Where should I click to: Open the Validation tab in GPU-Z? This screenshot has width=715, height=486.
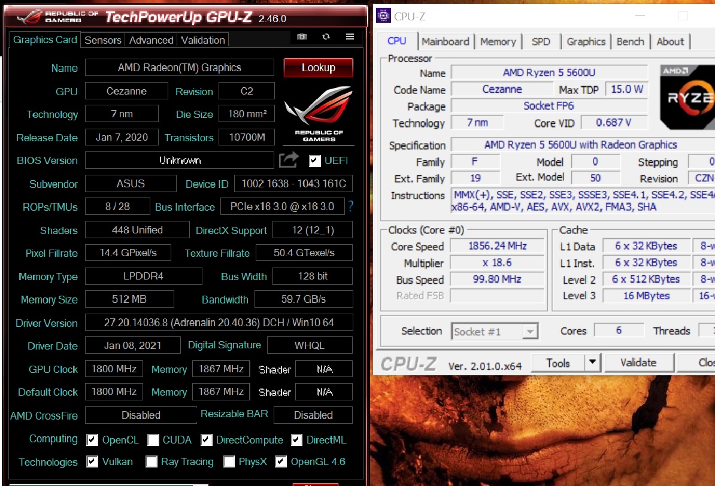pos(203,40)
